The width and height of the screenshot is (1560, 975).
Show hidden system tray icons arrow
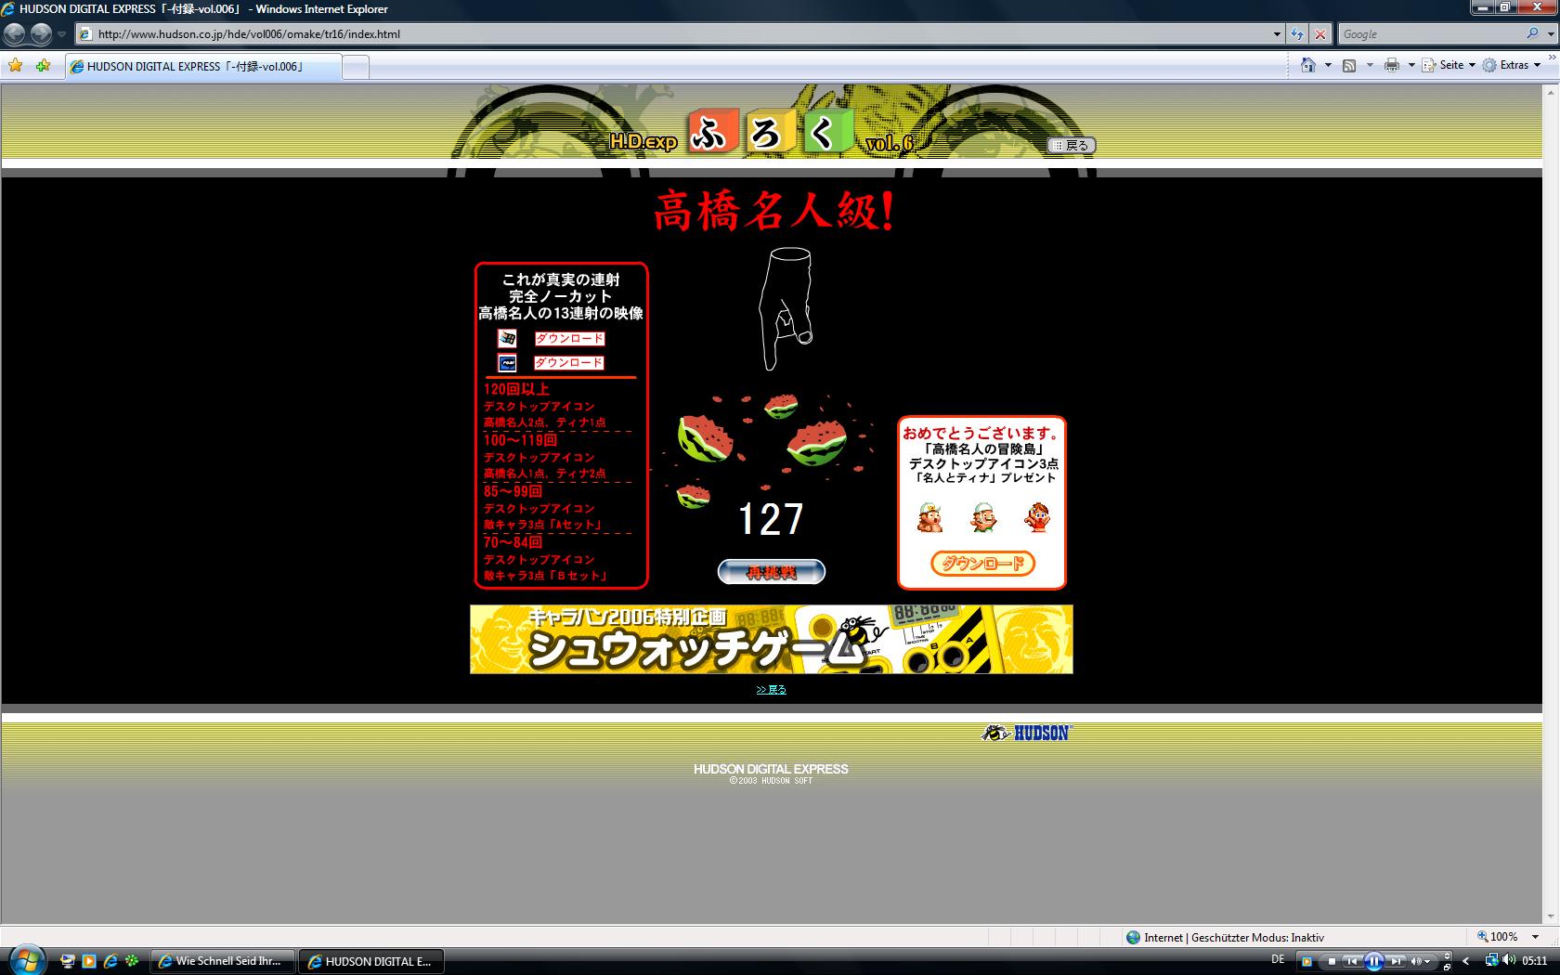[1466, 961]
